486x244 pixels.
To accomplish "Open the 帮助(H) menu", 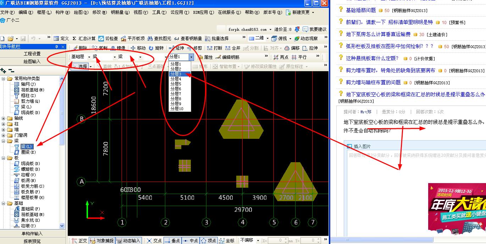I will 252,12.
